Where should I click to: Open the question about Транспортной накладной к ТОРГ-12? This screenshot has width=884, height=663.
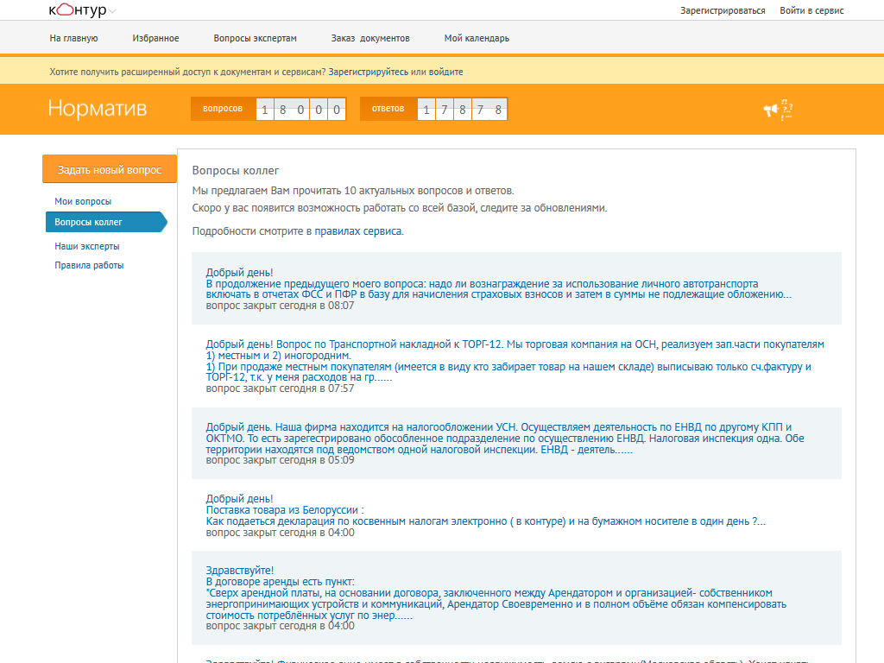pos(515,361)
